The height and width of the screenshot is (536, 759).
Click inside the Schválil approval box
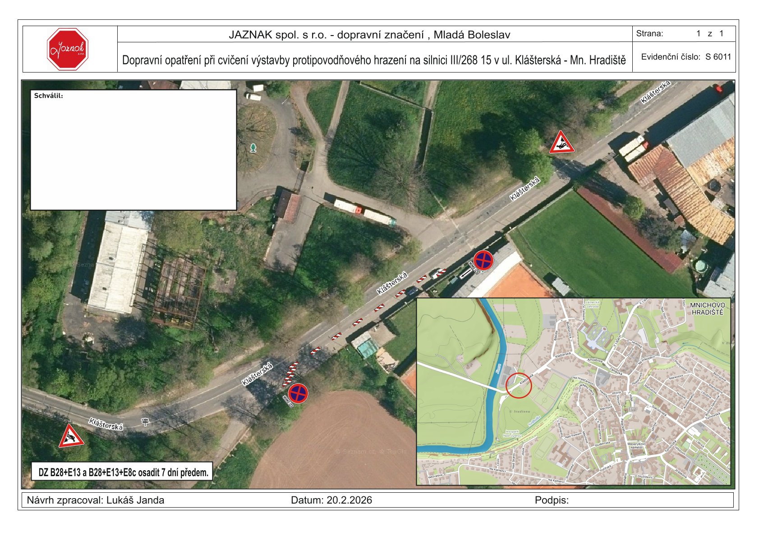click(x=133, y=151)
